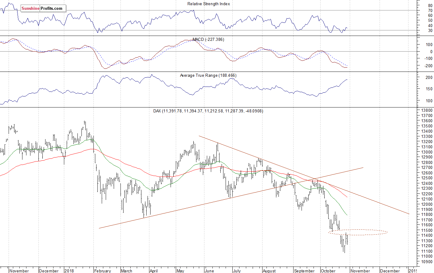Click the December label near the axis end
The height and width of the screenshot is (273, 434).
click(x=390, y=271)
